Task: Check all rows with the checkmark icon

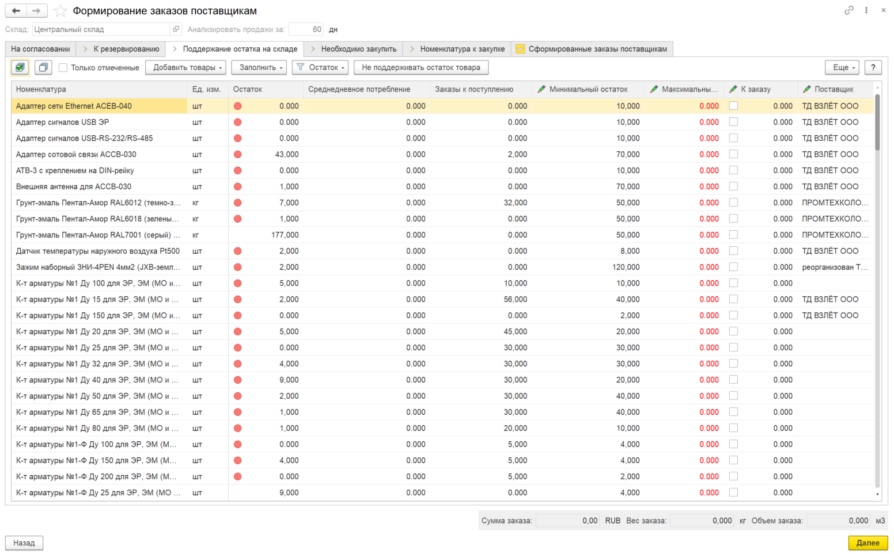Action: [x=20, y=67]
